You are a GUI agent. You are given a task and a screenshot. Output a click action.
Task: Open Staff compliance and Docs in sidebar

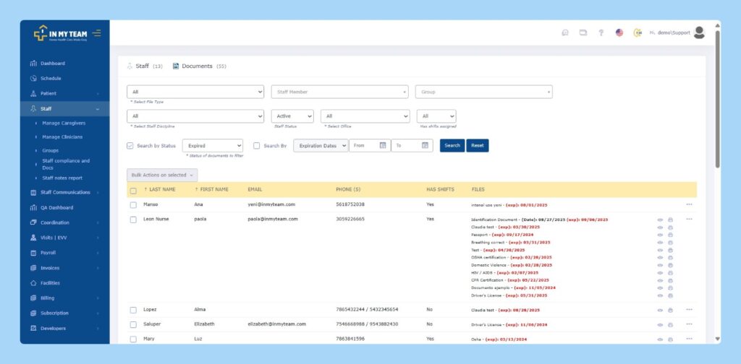(66, 164)
